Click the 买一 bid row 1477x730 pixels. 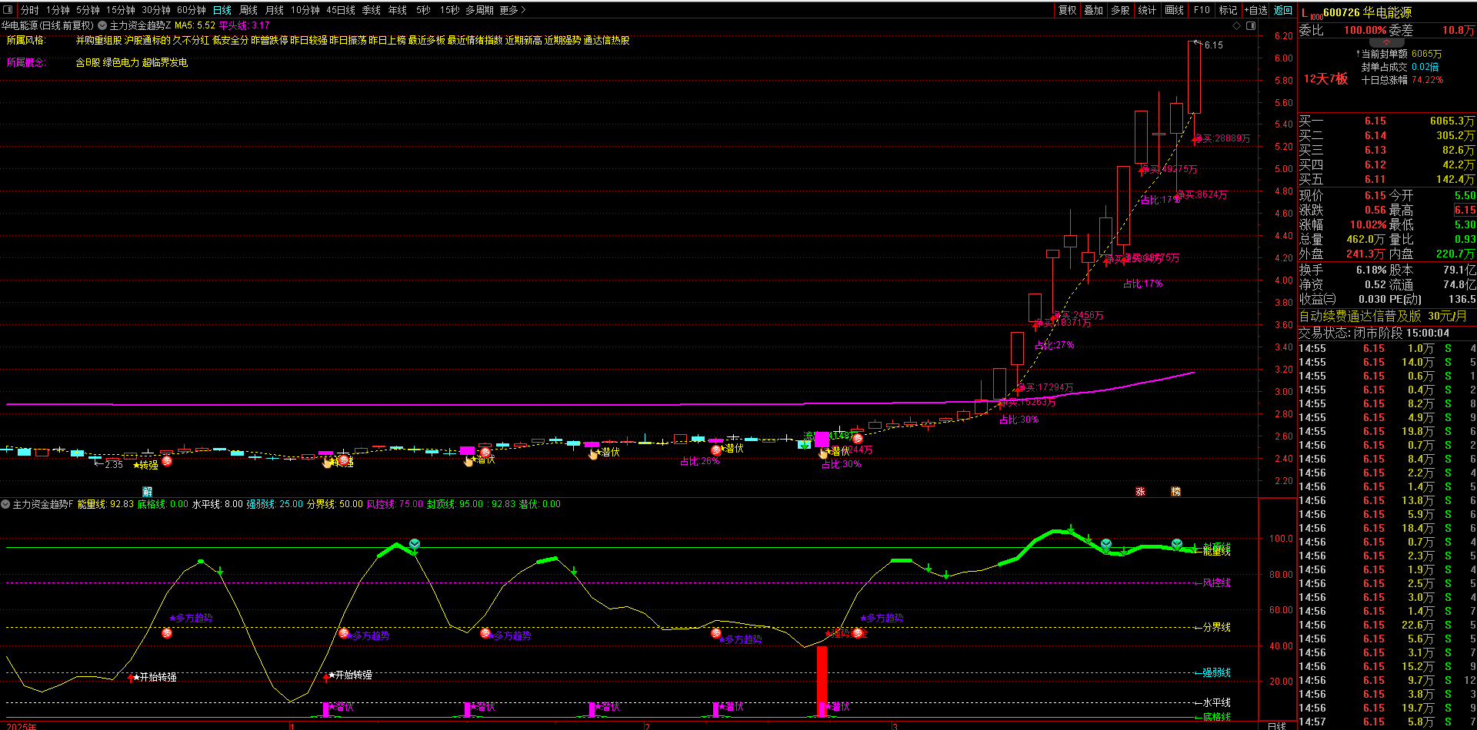pyautogui.click(x=1387, y=121)
